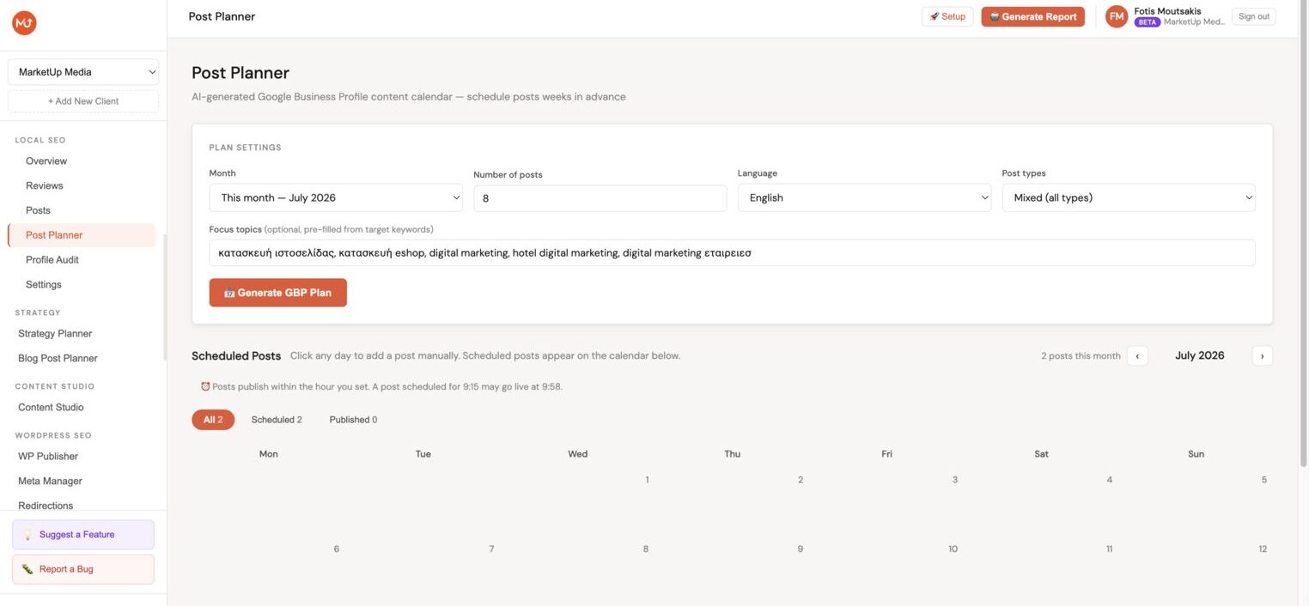
Task: Click the rocket Setup button
Action: (947, 16)
